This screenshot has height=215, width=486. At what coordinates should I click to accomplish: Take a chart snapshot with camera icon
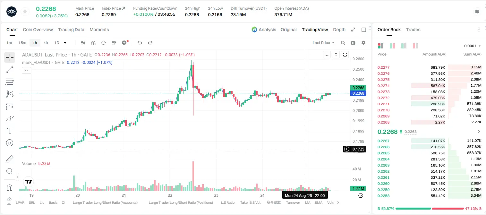[x=353, y=43]
